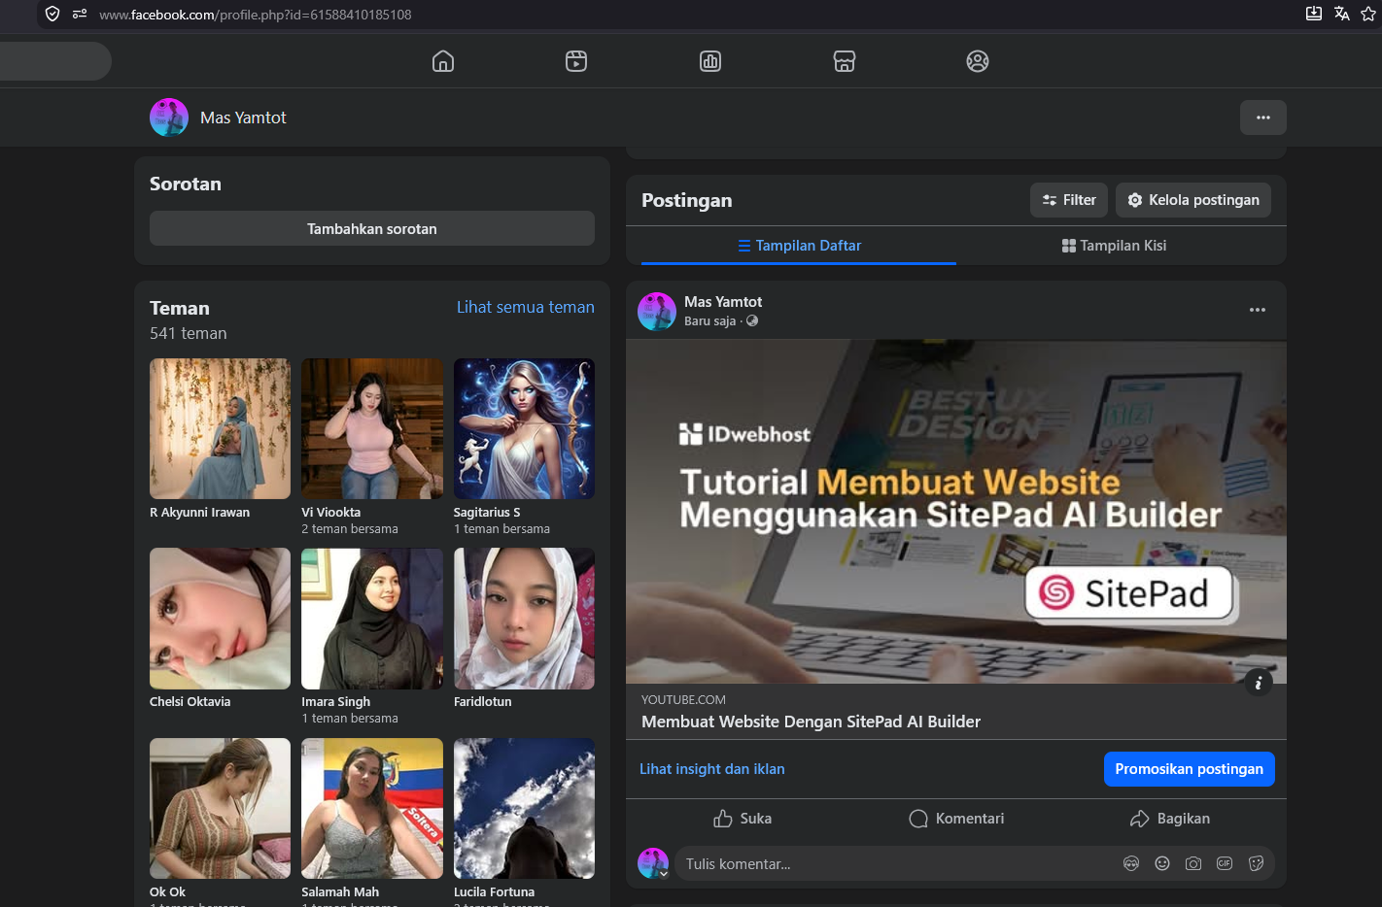Open Facebook Home icon

443,61
